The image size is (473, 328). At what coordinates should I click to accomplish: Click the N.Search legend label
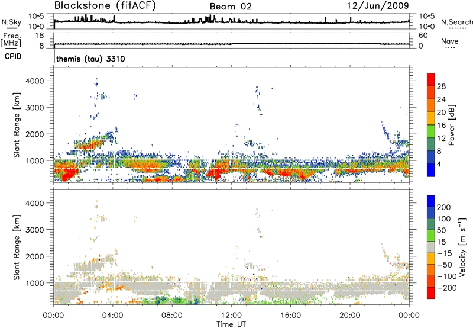coord(456,22)
